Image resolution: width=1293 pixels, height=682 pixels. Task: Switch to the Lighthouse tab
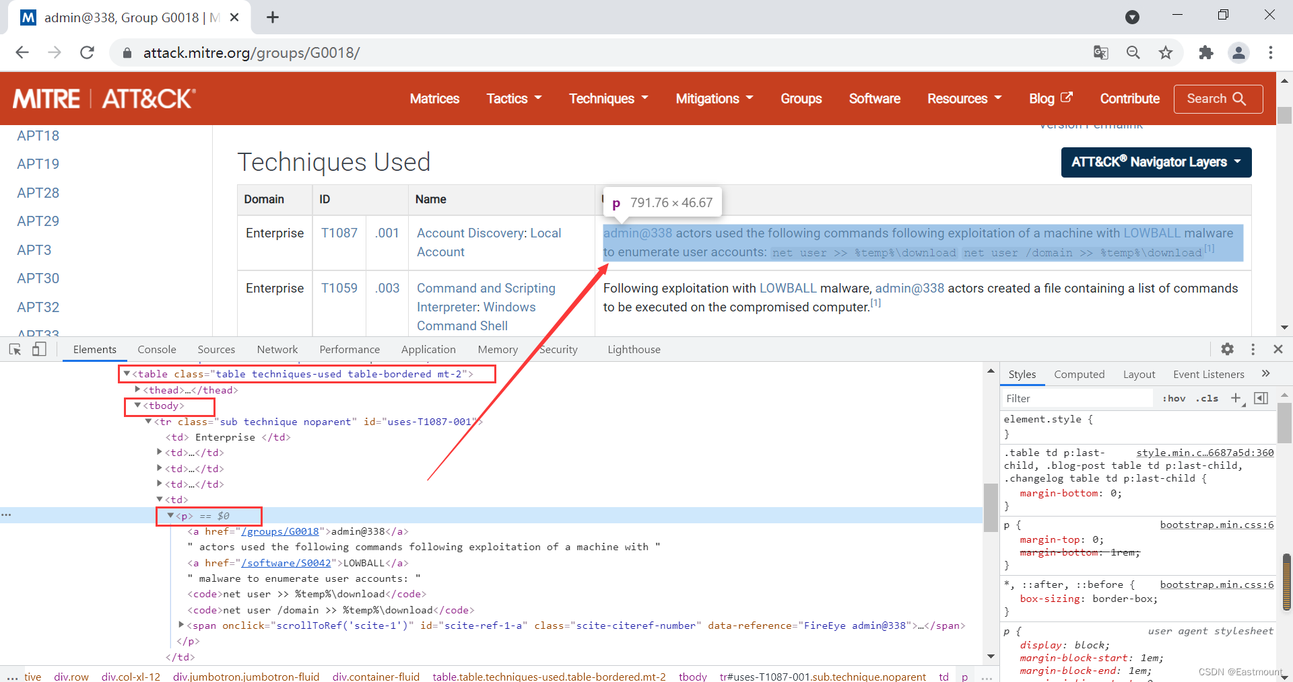click(x=634, y=349)
